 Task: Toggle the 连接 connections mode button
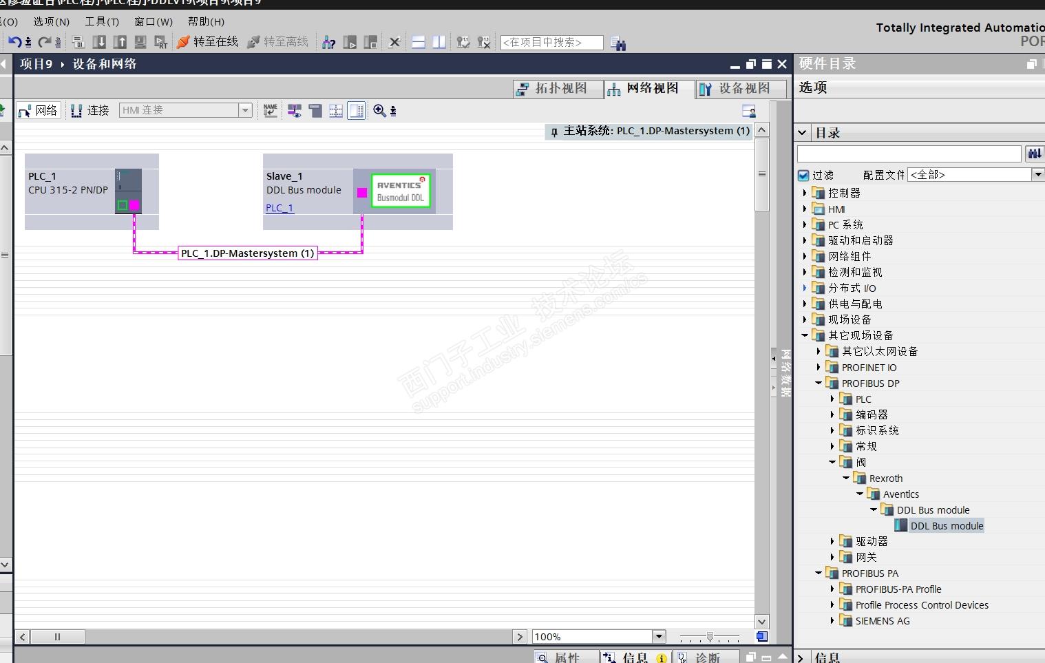point(90,110)
